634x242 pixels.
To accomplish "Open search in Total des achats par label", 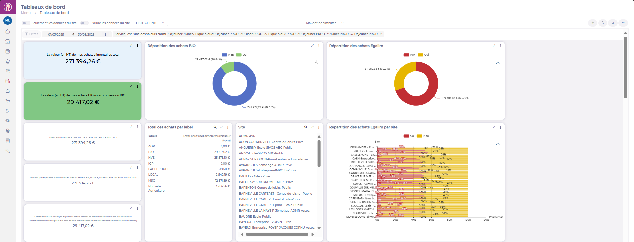I will (215, 127).
